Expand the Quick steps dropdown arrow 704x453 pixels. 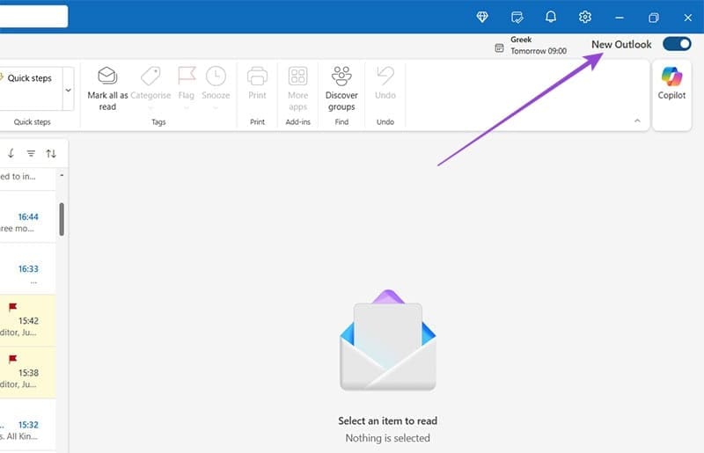click(69, 90)
